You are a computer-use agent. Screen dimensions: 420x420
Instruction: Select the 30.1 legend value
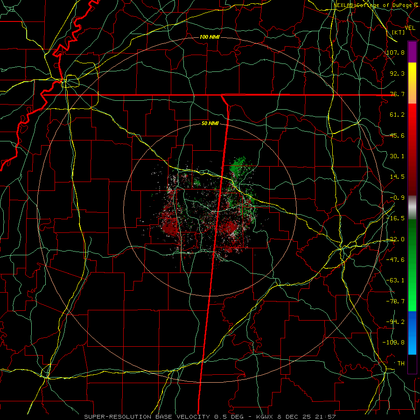tap(397, 156)
